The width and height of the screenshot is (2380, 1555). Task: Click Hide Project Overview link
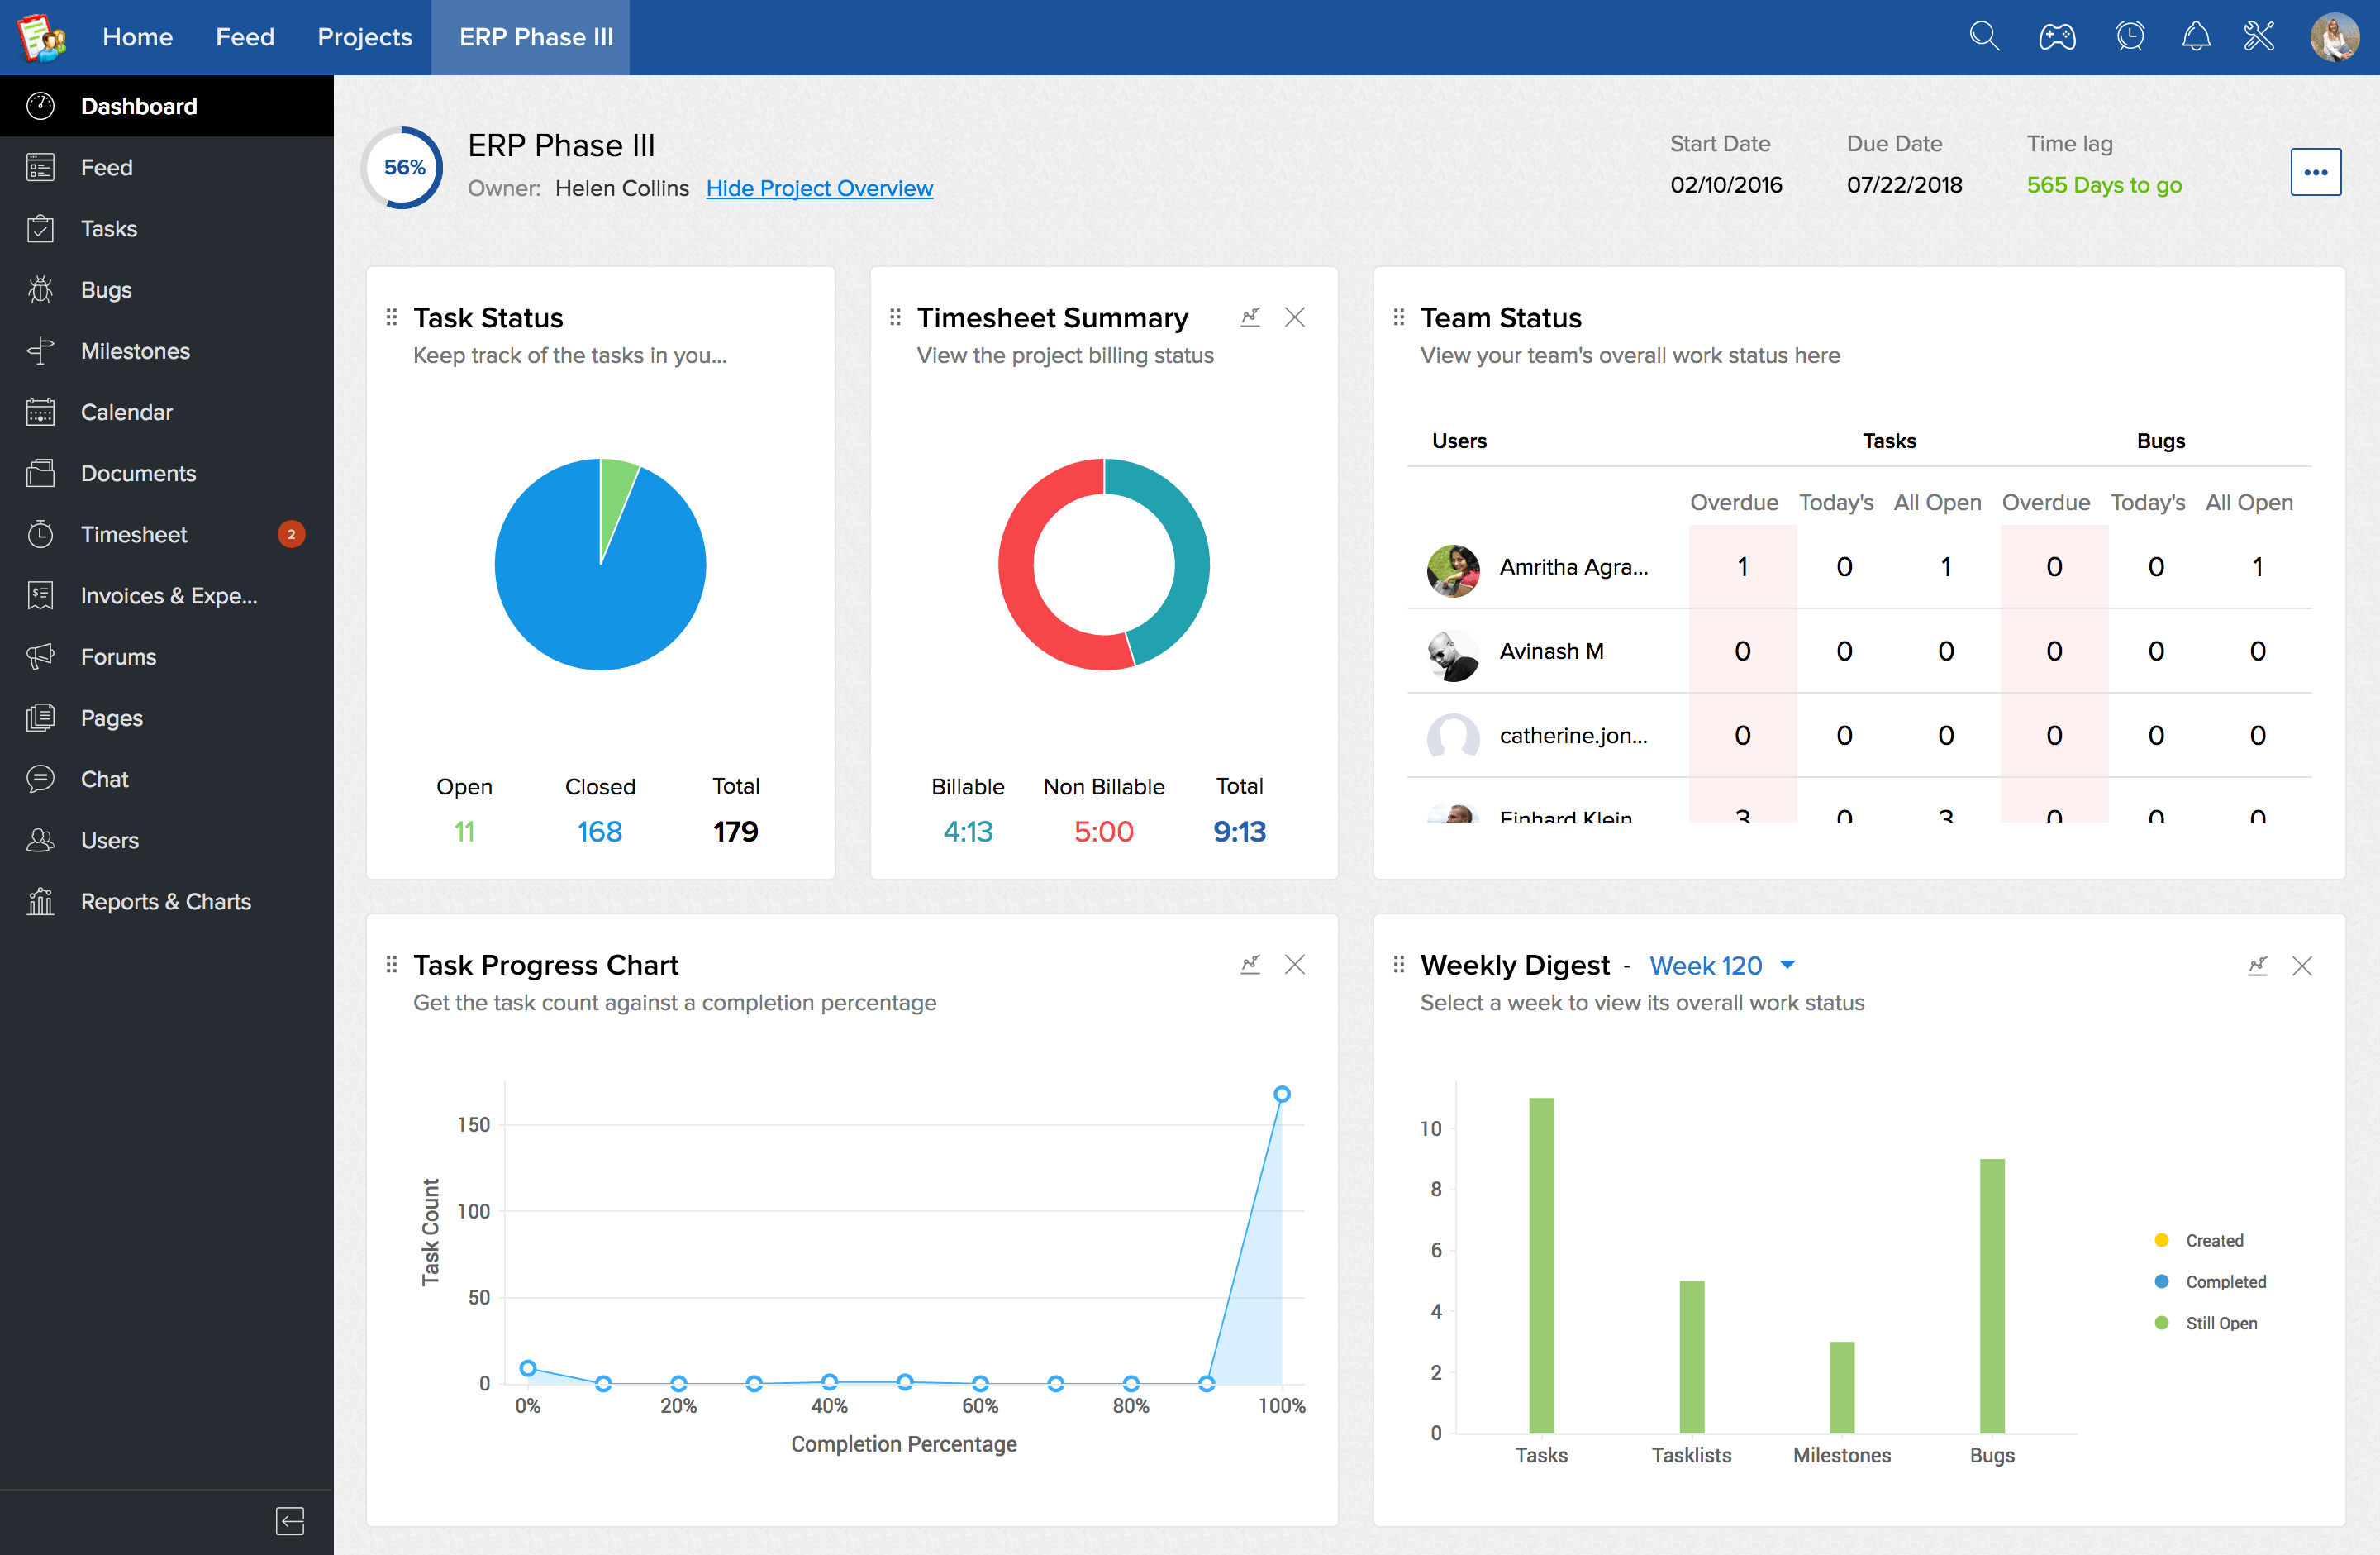[821, 188]
